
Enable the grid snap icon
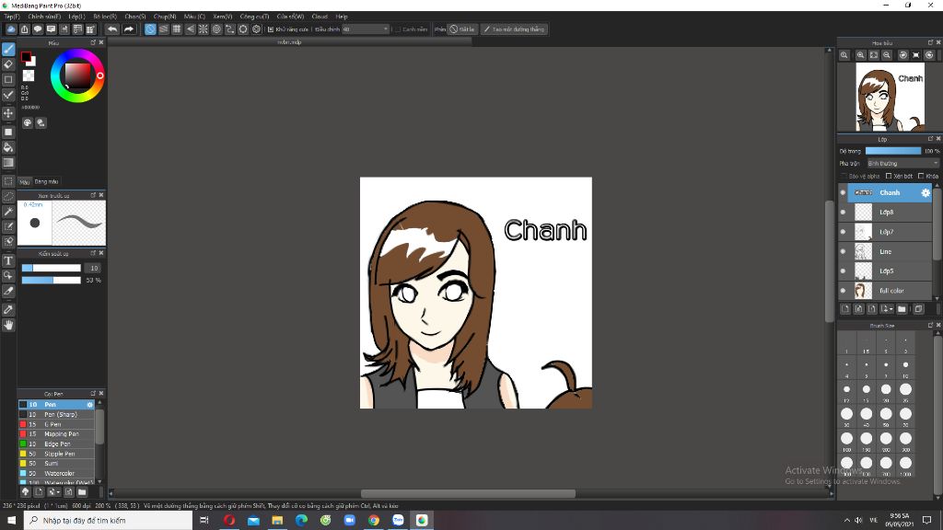click(x=177, y=29)
